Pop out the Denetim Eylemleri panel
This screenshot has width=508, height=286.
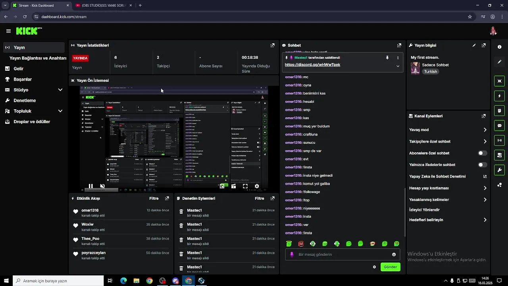click(272, 198)
